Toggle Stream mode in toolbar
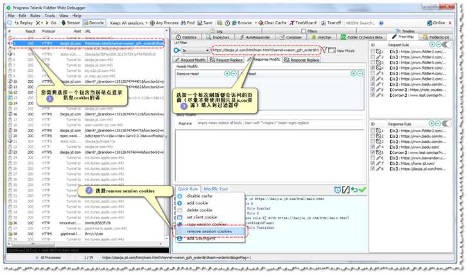 (71, 22)
